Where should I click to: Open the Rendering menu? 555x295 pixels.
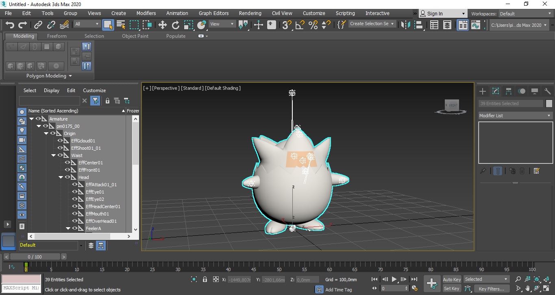tap(250, 13)
